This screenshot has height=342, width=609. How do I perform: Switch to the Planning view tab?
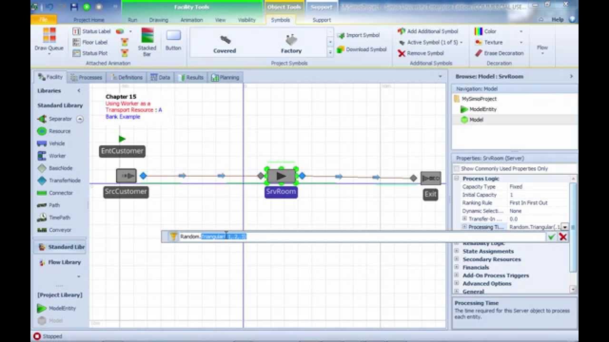click(x=225, y=77)
